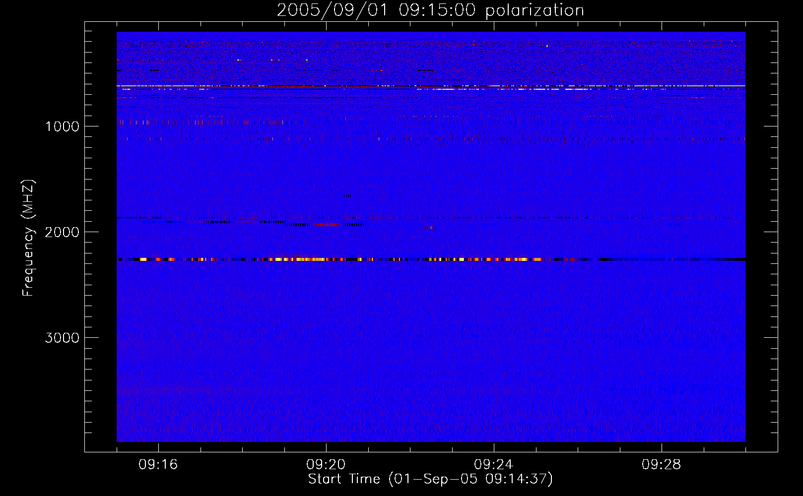Screen dimensions: 803x496
Task: Click the plot title '2005/09/01 09:15:00 polarization'
Action: click(x=430, y=10)
